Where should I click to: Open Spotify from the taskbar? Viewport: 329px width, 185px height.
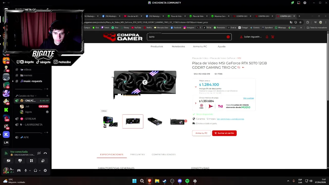(x=187, y=181)
